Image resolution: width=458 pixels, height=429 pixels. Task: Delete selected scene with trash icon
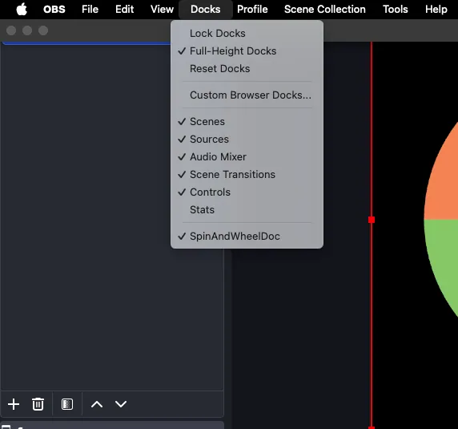[38, 404]
